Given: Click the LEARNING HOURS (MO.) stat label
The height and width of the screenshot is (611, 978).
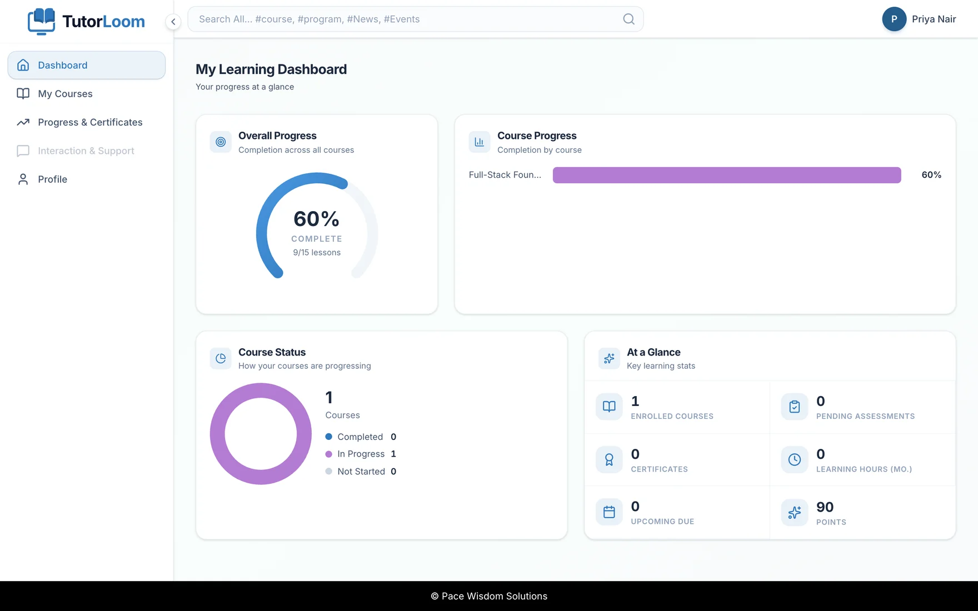Looking at the screenshot, I should point(864,469).
